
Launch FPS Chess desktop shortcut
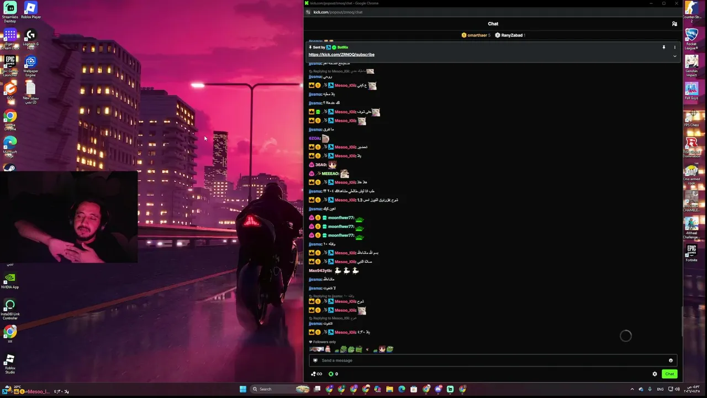tap(692, 118)
